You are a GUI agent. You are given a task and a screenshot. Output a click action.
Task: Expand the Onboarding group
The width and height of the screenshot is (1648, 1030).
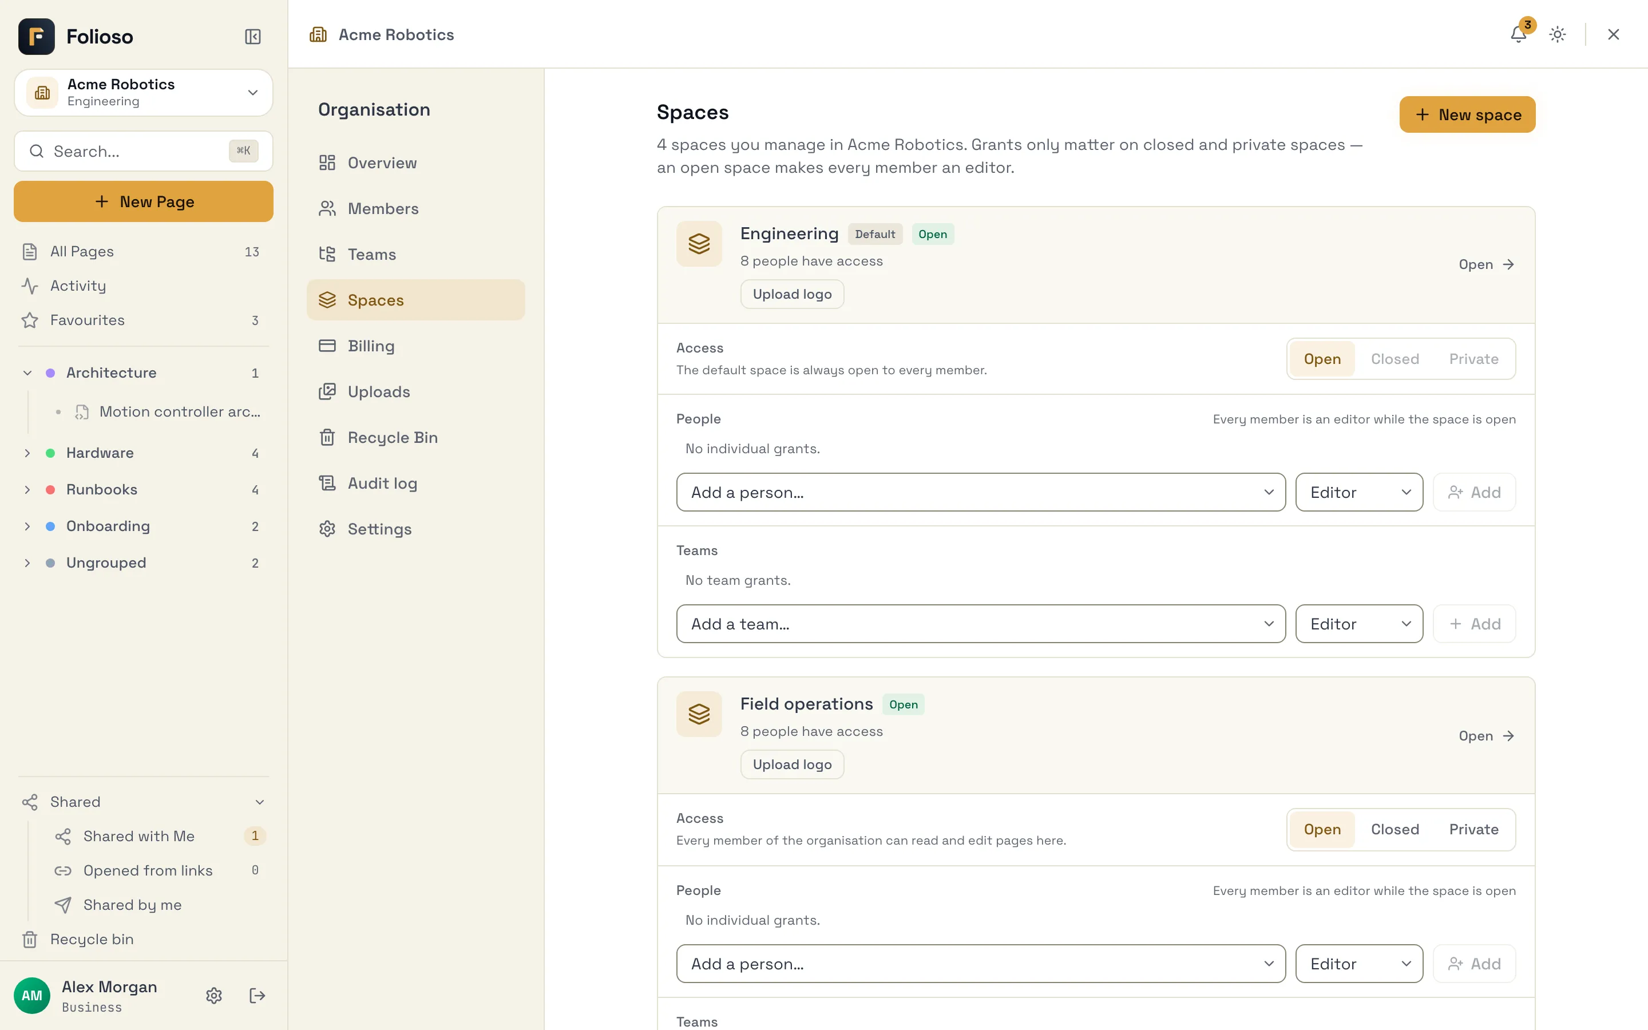pos(27,526)
